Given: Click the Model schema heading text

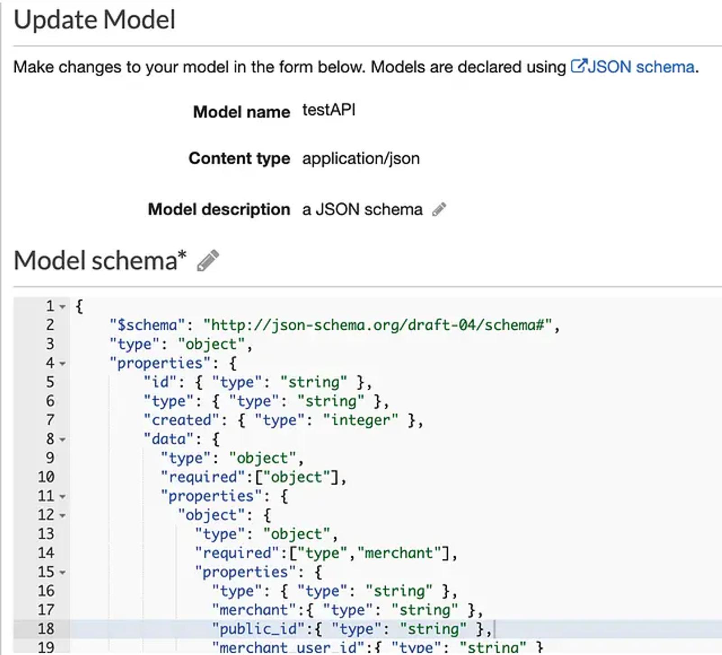Looking at the screenshot, I should (x=100, y=261).
